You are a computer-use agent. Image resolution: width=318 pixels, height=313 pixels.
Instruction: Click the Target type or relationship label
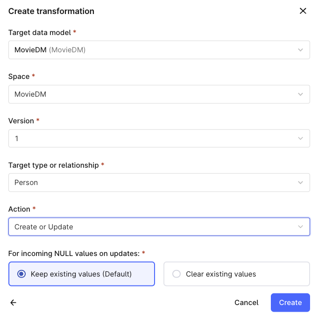(x=53, y=165)
